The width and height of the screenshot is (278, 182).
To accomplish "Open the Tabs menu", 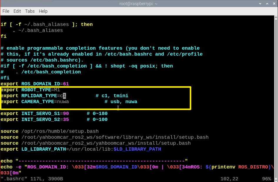I will [x=30, y=11].
